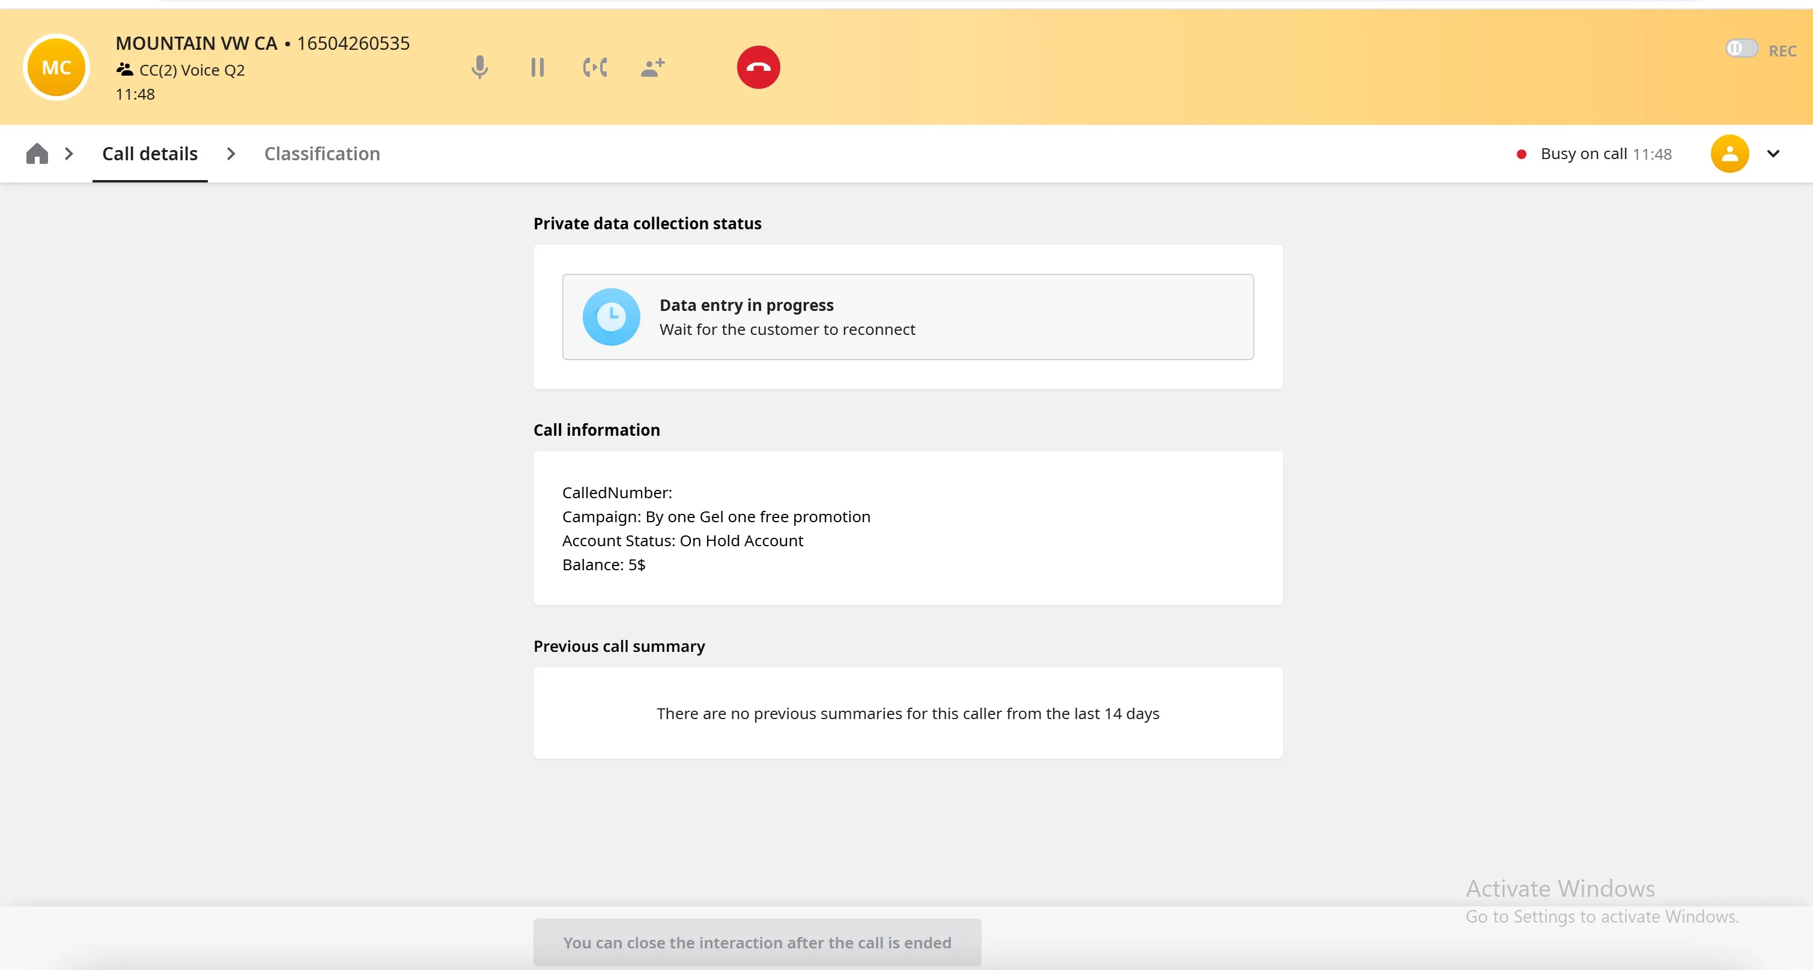Click the red busy status dot

point(1521,154)
